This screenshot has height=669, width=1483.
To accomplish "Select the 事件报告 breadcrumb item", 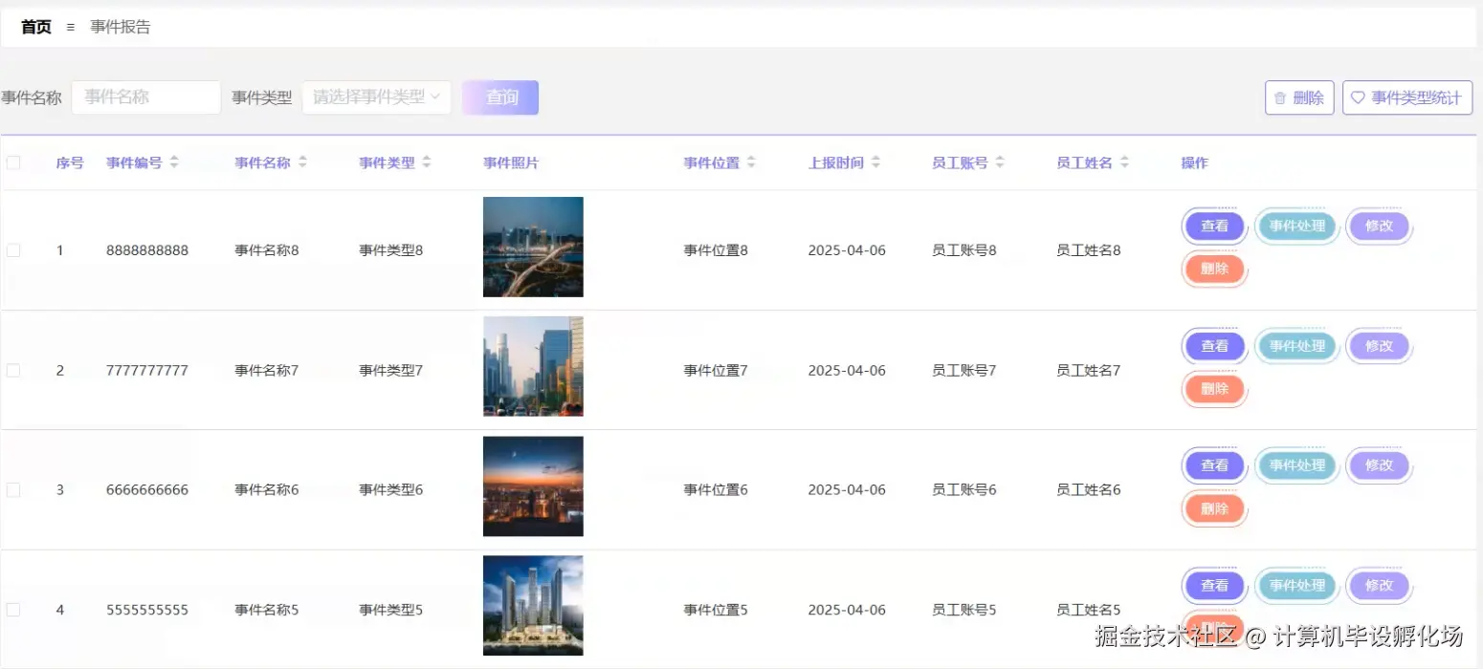I will click(119, 27).
